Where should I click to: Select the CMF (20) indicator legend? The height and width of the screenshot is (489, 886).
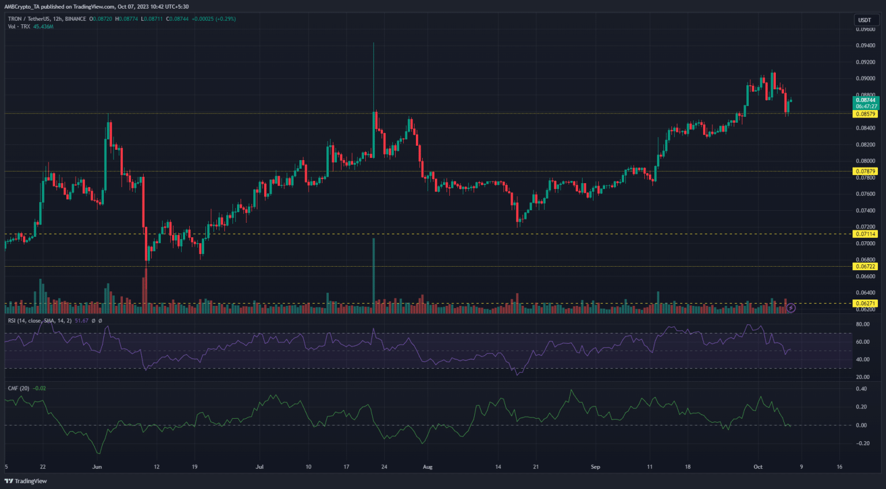click(x=18, y=388)
